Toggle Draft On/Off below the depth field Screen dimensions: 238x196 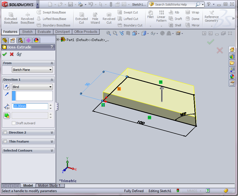(x=6, y=116)
